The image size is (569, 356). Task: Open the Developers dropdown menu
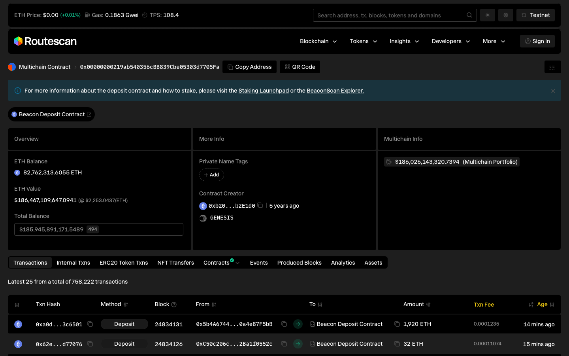(450, 41)
